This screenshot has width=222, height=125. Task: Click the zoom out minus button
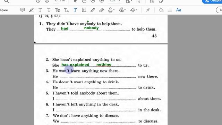click(x=93, y=1)
